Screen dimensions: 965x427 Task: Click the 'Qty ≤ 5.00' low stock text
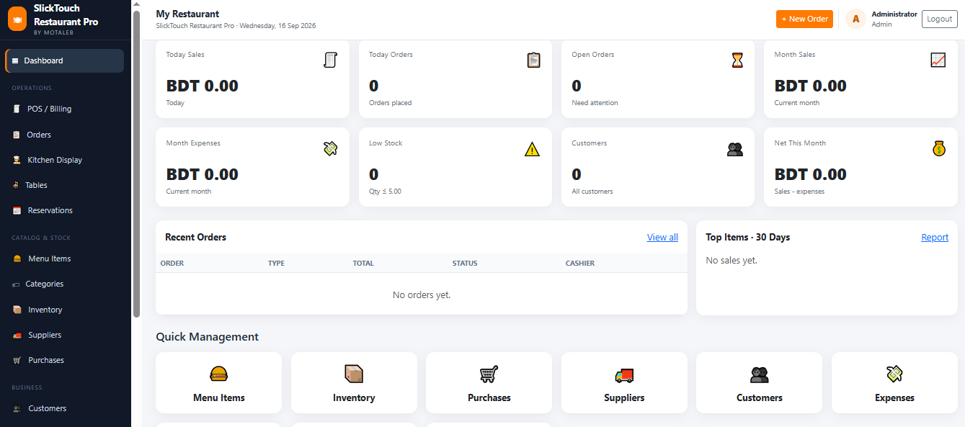[x=385, y=192]
